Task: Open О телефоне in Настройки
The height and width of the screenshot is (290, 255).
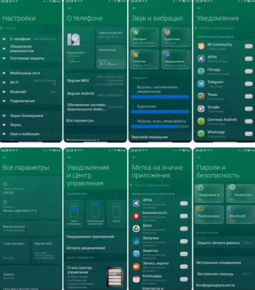Action: click(31, 39)
